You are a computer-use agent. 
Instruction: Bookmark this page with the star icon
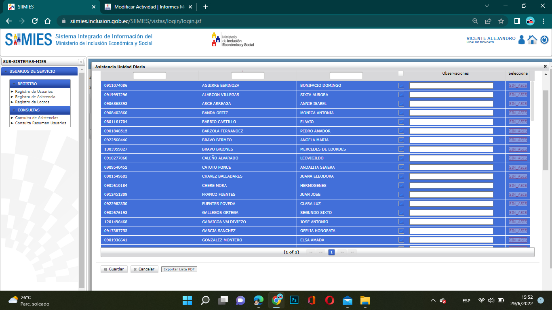pyautogui.click(x=501, y=21)
